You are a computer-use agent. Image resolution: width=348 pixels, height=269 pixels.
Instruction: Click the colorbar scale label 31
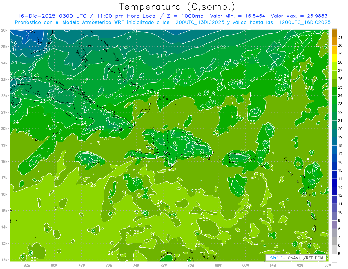tap(340, 37)
